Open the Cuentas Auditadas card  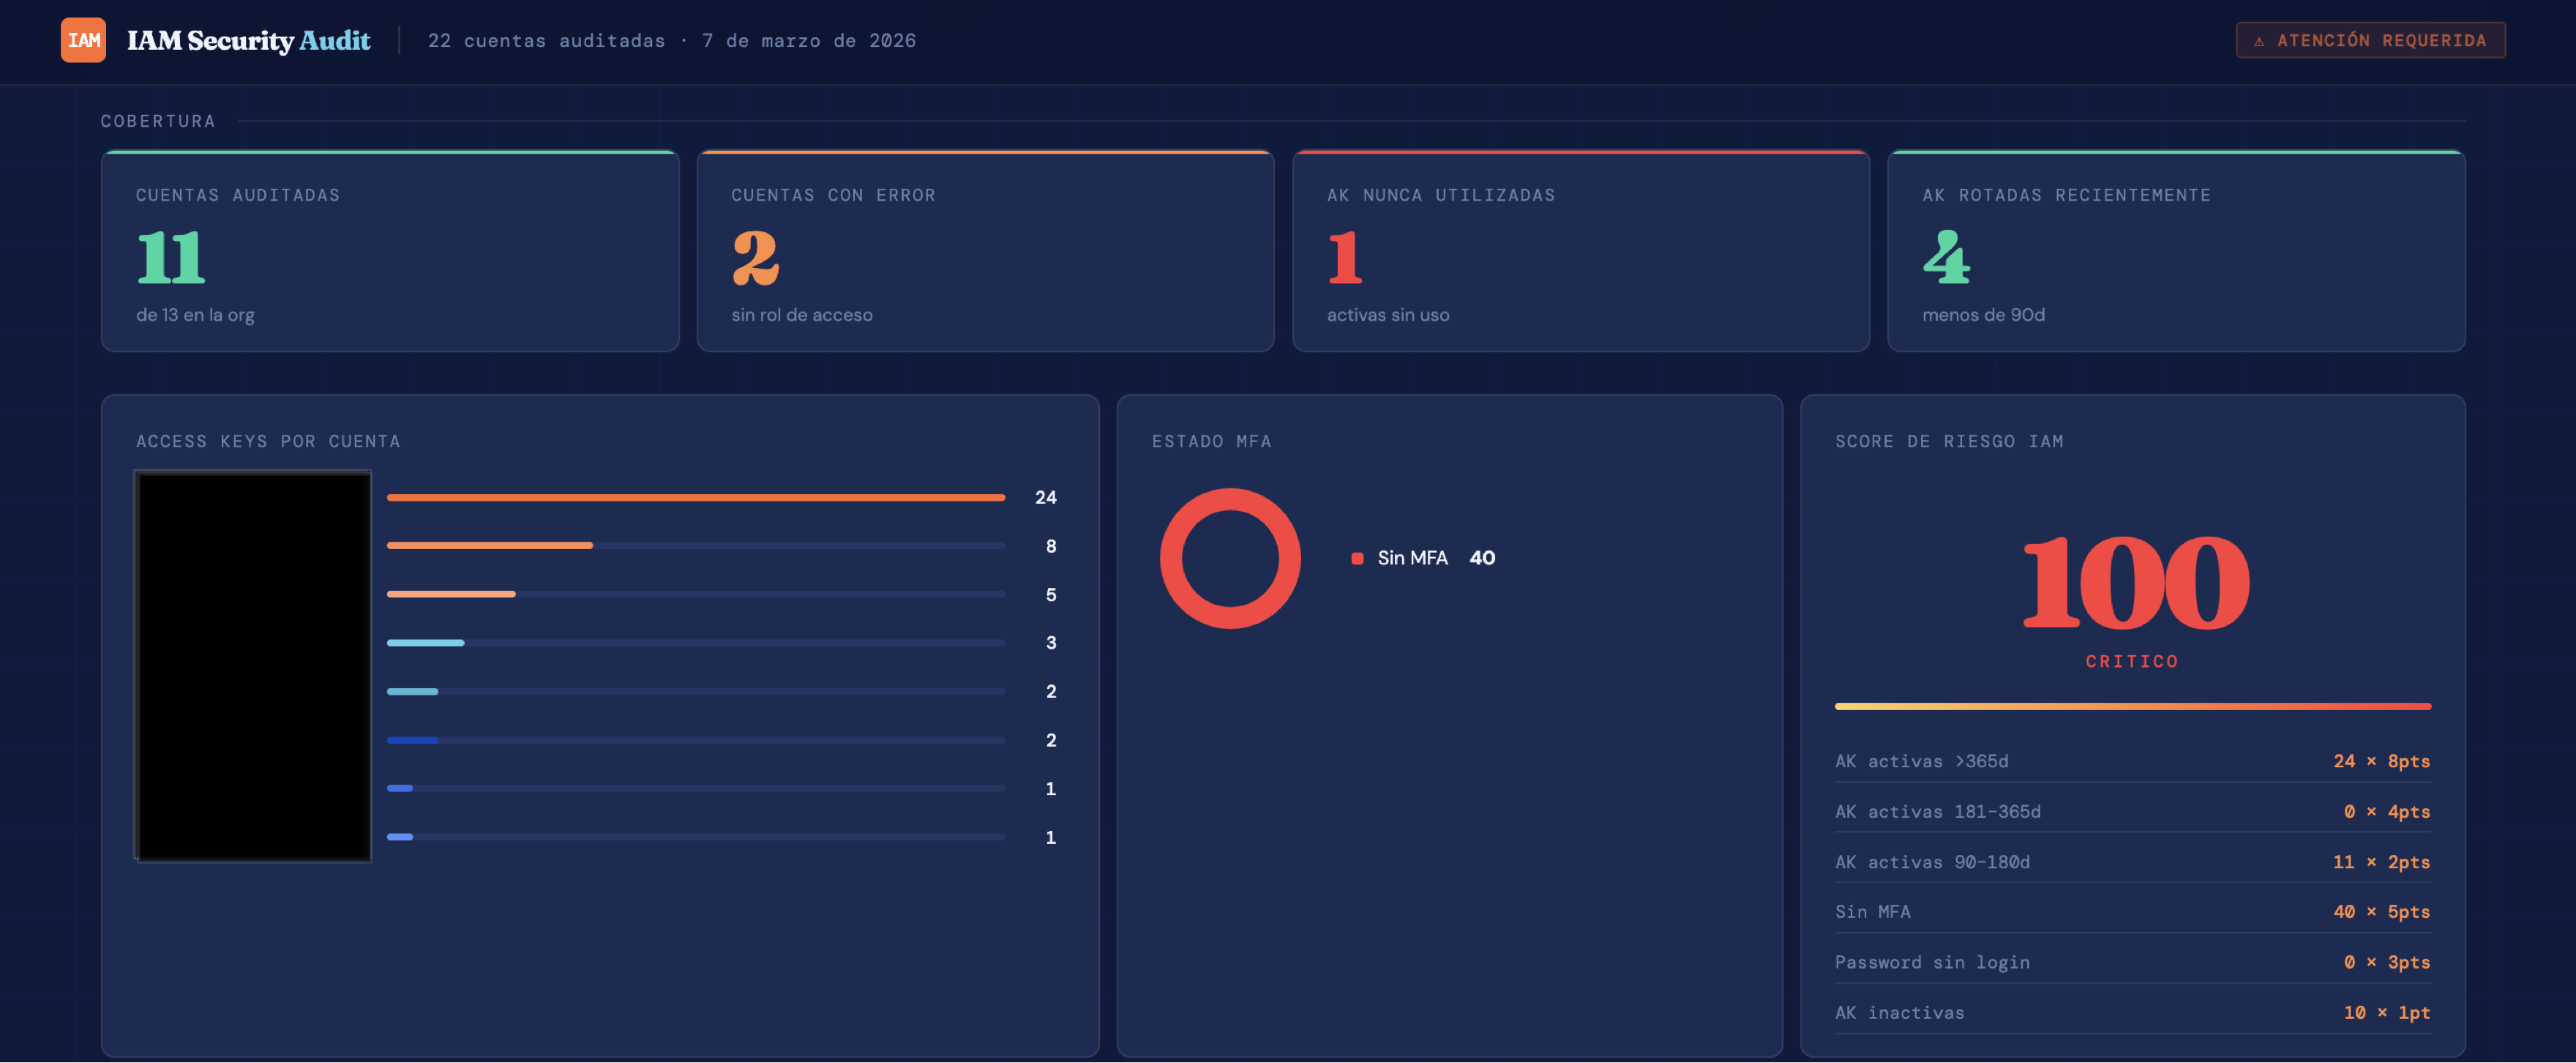389,251
